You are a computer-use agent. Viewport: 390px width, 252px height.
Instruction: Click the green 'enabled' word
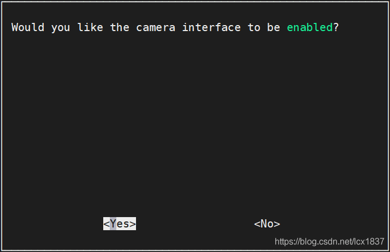click(x=310, y=27)
